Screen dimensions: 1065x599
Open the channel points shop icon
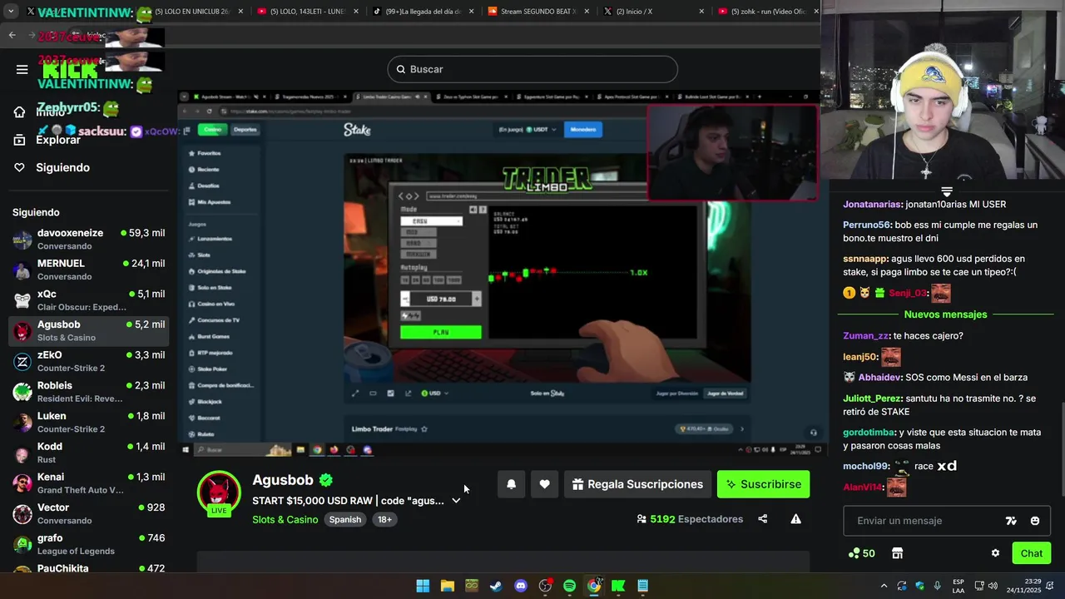coord(897,553)
